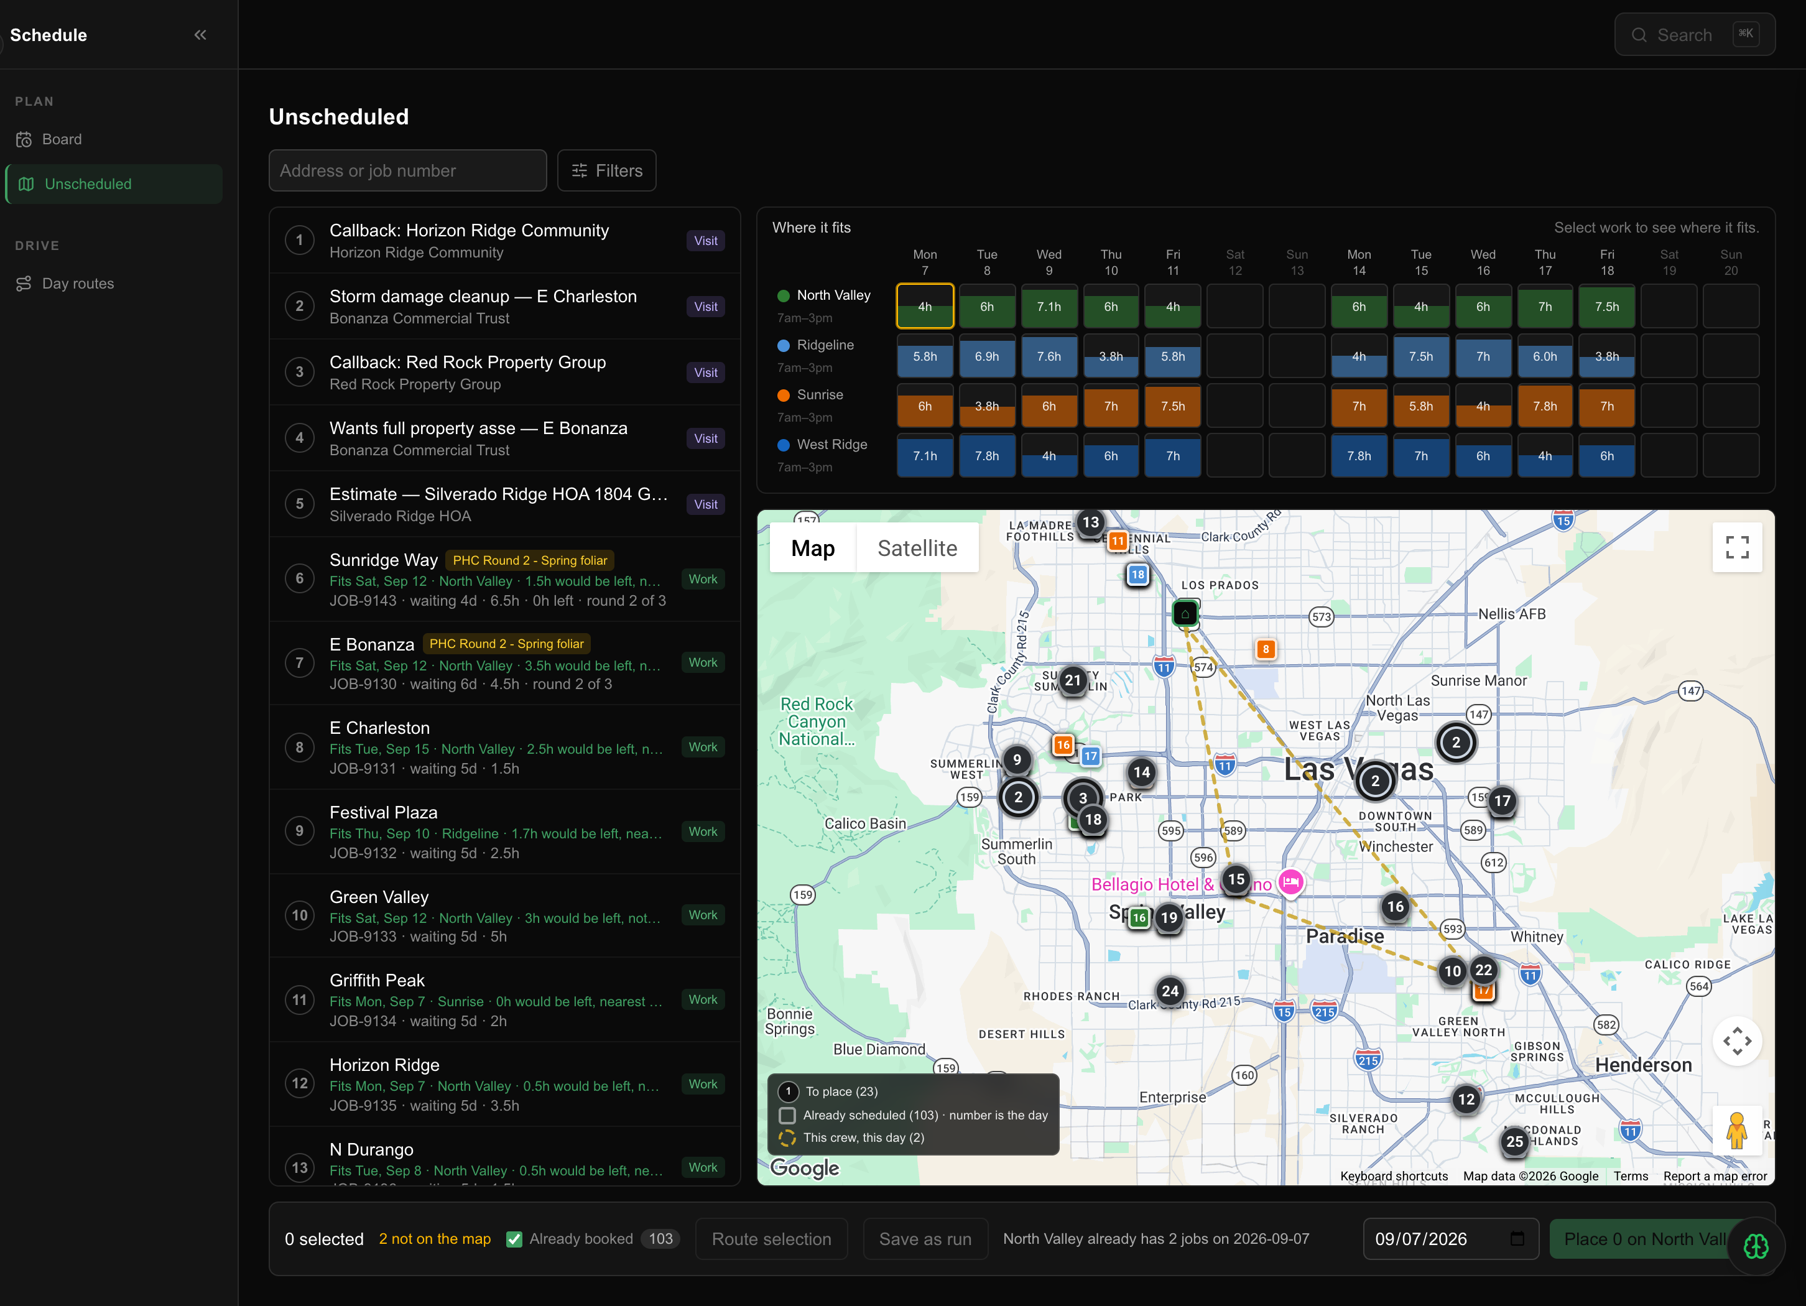
Task: Open the Filters button
Action: pyautogui.click(x=607, y=170)
